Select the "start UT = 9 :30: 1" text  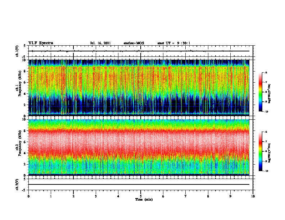click(x=174, y=43)
